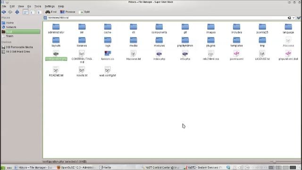Screen dimensions: 302x170
Task: Switch to YaST Control Center taskbar window
Action: click(x=160, y=168)
